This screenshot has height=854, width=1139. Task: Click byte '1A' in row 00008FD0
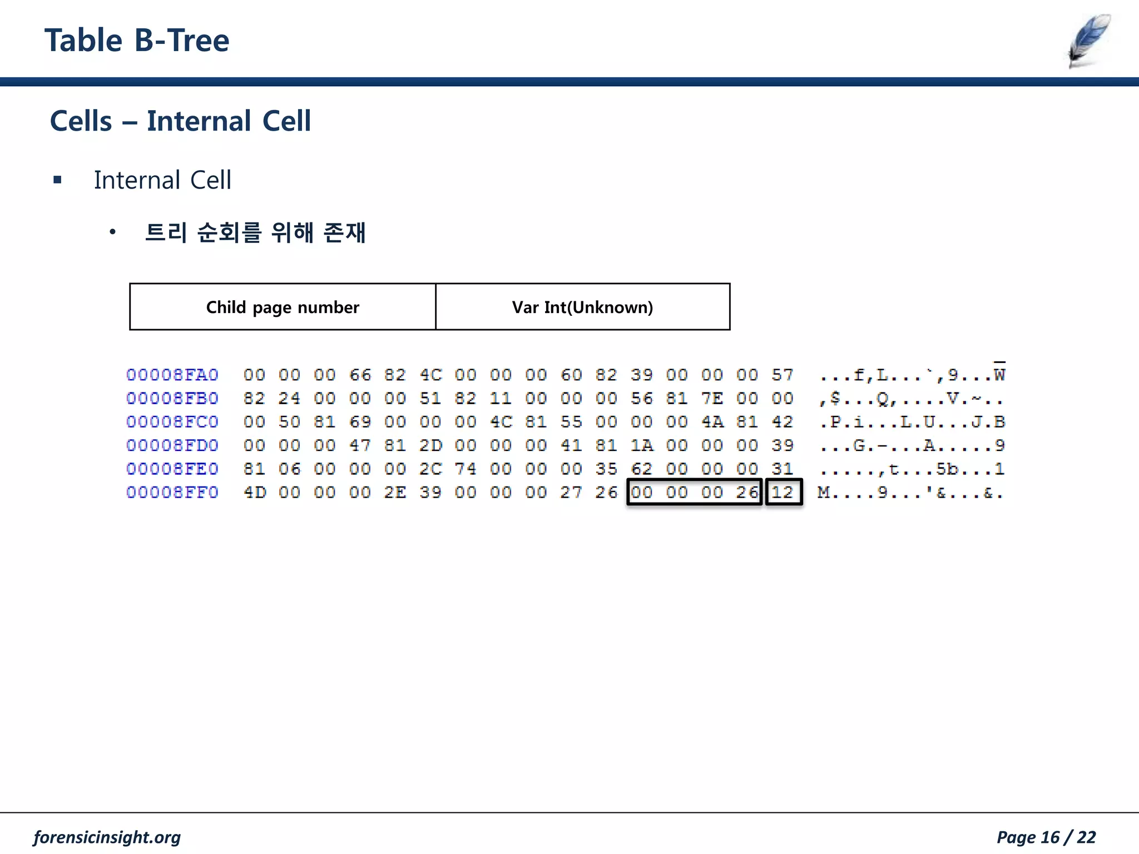click(x=642, y=445)
